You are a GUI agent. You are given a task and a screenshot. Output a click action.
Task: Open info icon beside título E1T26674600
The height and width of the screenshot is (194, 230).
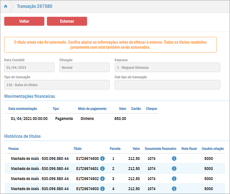pos(102,159)
